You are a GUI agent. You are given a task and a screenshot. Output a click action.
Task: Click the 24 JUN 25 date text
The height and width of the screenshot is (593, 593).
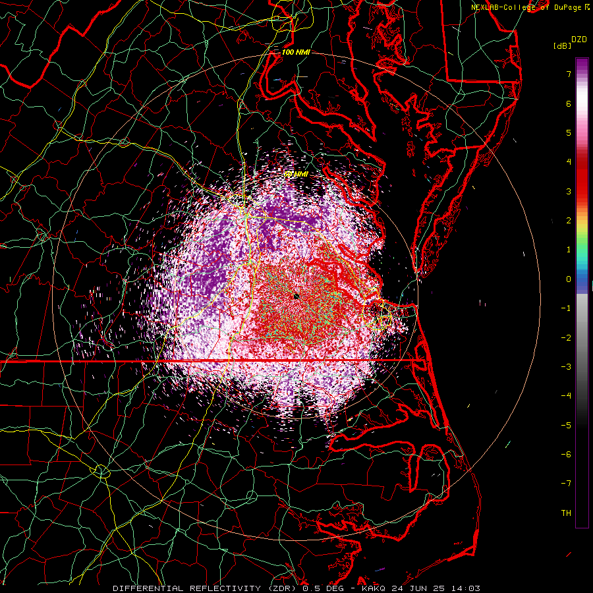click(x=418, y=588)
